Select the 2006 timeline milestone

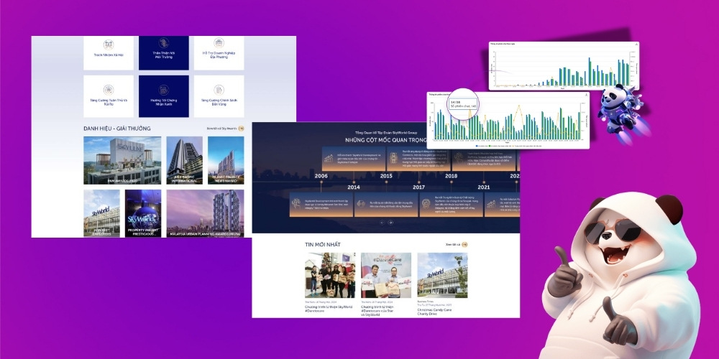click(x=321, y=176)
